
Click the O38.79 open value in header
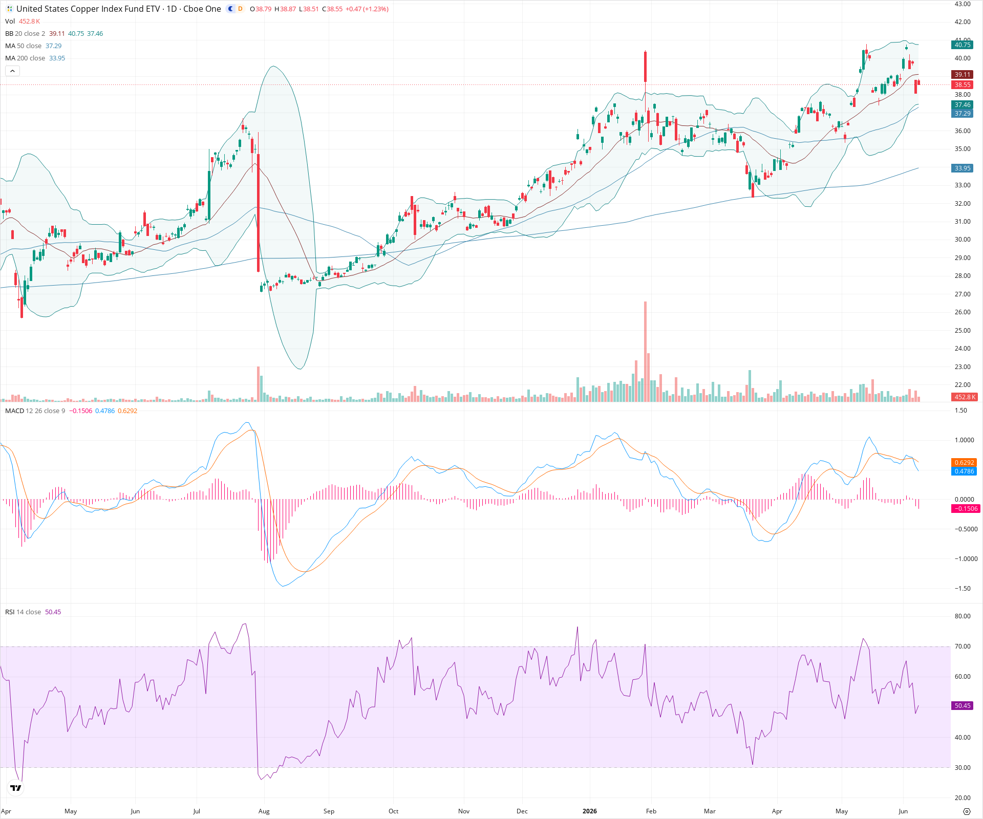[261, 9]
